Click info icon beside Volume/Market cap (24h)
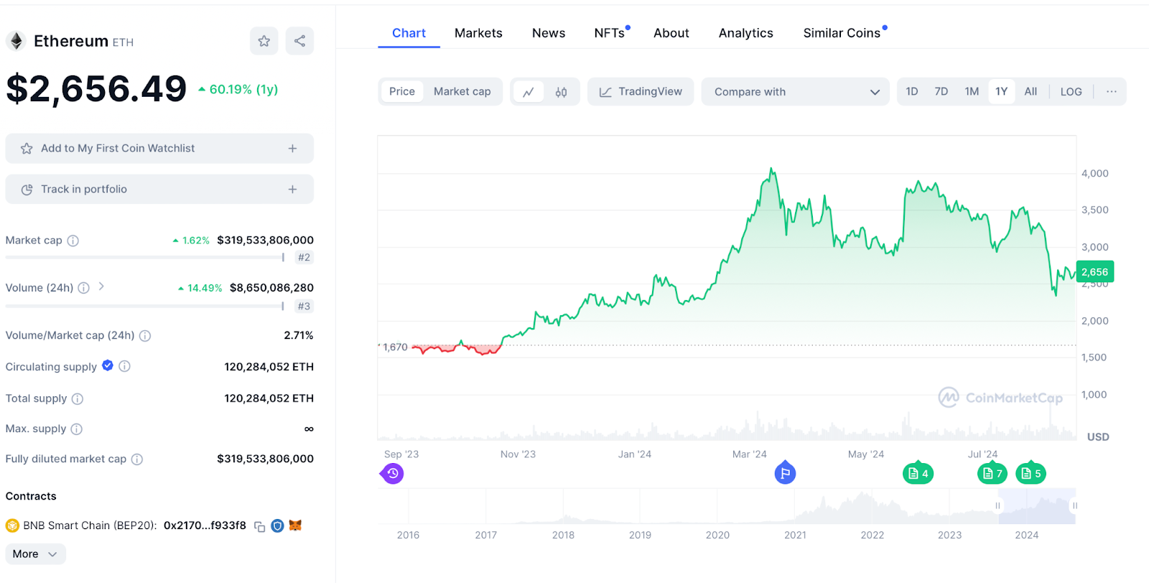This screenshot has height=583, width=1149. (x=145, y=336)
